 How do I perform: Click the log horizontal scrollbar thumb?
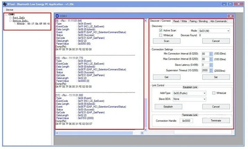(x=96, y=133)
